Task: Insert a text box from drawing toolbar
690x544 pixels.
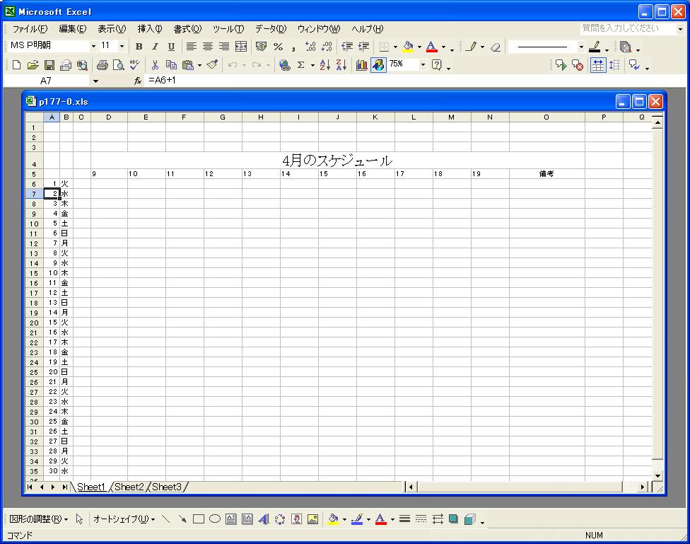Action: (231, 519)
